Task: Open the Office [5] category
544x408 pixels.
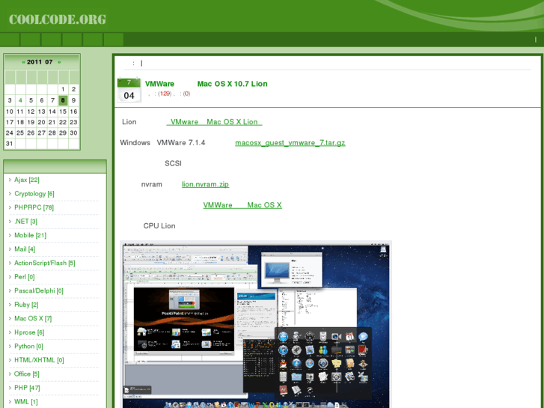Action: [x=27, y=374]
